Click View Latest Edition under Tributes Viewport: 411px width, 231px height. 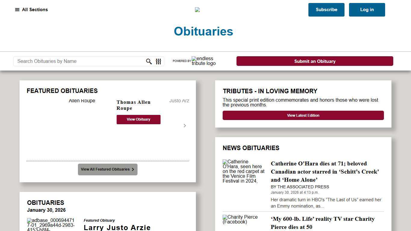click(303, 115)
